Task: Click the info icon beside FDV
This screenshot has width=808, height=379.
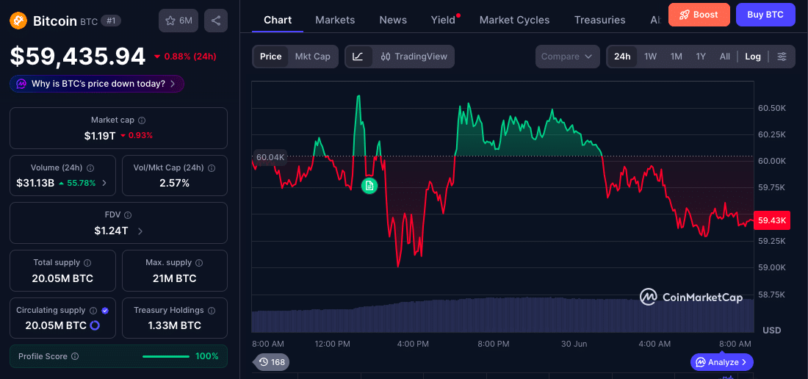Action: 128,214
